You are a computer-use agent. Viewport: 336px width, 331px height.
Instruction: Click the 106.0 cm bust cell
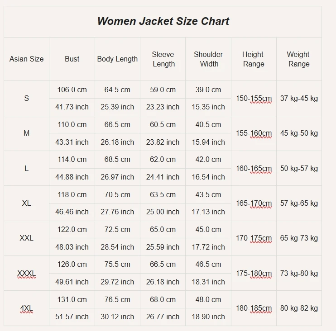(x=72, y=90)
